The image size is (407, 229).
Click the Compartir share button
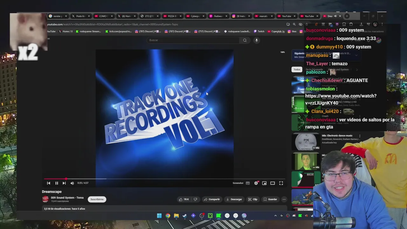pyautogui.click(x=212, y=199)
